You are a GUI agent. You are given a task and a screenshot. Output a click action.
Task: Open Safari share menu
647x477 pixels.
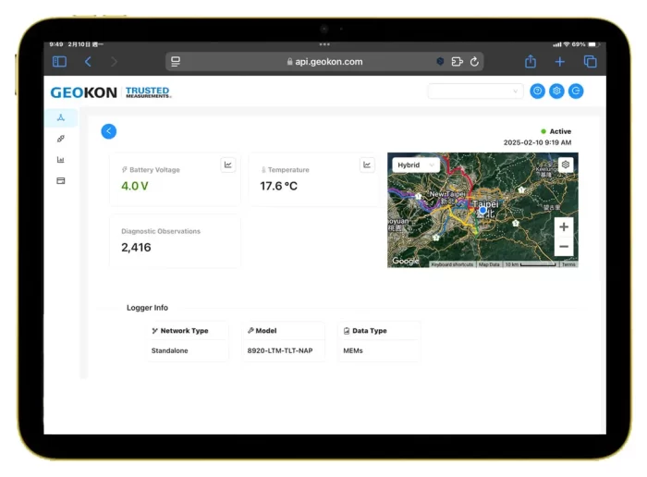(x=531, y=62)
